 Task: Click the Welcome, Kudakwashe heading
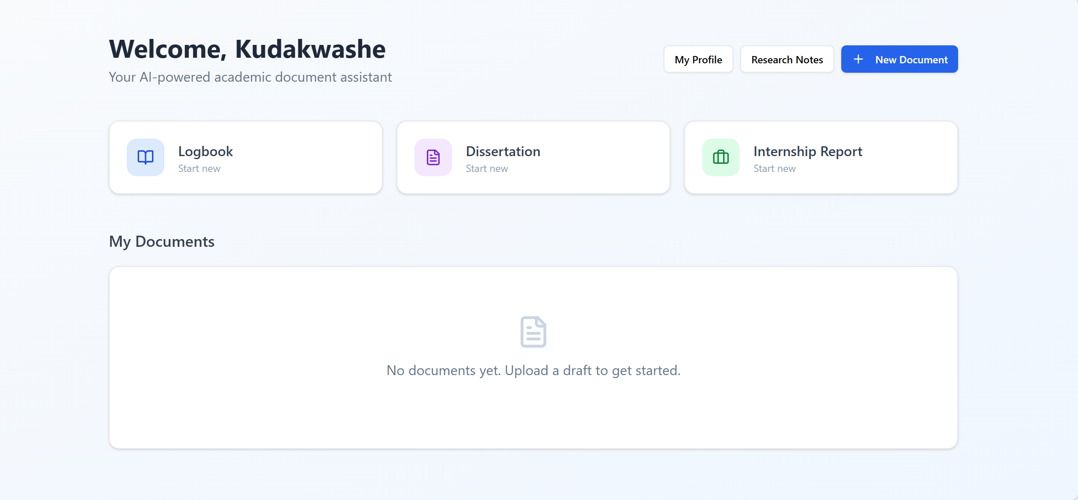pos(247,49)
